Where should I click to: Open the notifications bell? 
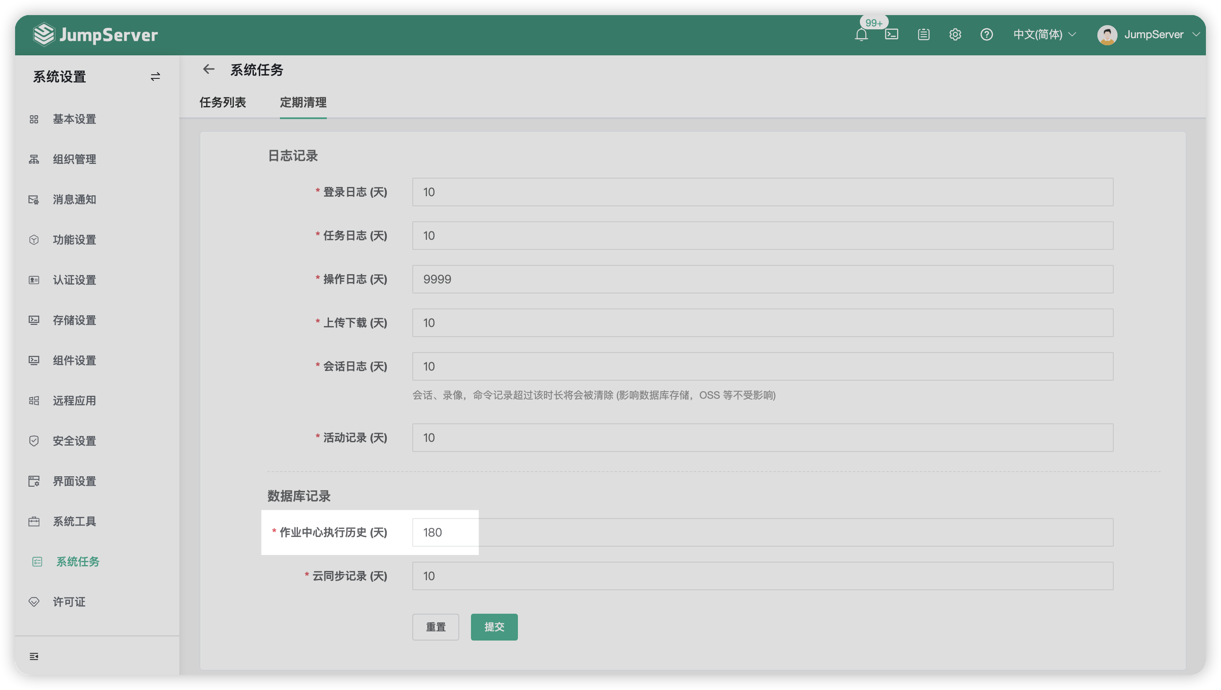click(861, 35)
